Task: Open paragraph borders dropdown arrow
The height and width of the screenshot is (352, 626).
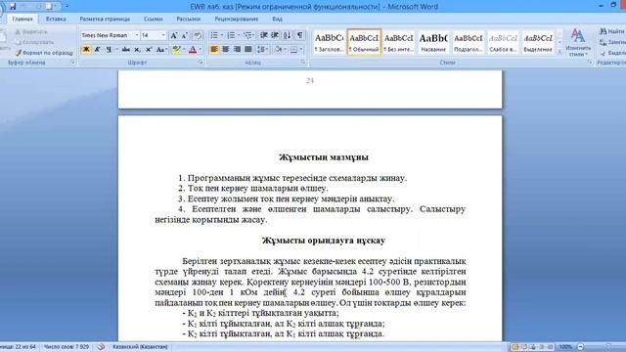Action: tap(301, 50)
